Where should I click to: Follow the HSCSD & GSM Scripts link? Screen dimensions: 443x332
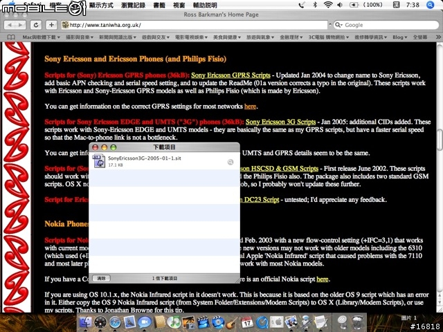tap(280, 169)
